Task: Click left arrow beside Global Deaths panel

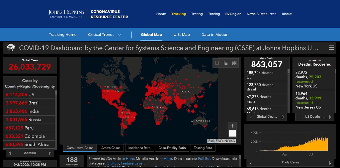Action: (x=251, y=117)
